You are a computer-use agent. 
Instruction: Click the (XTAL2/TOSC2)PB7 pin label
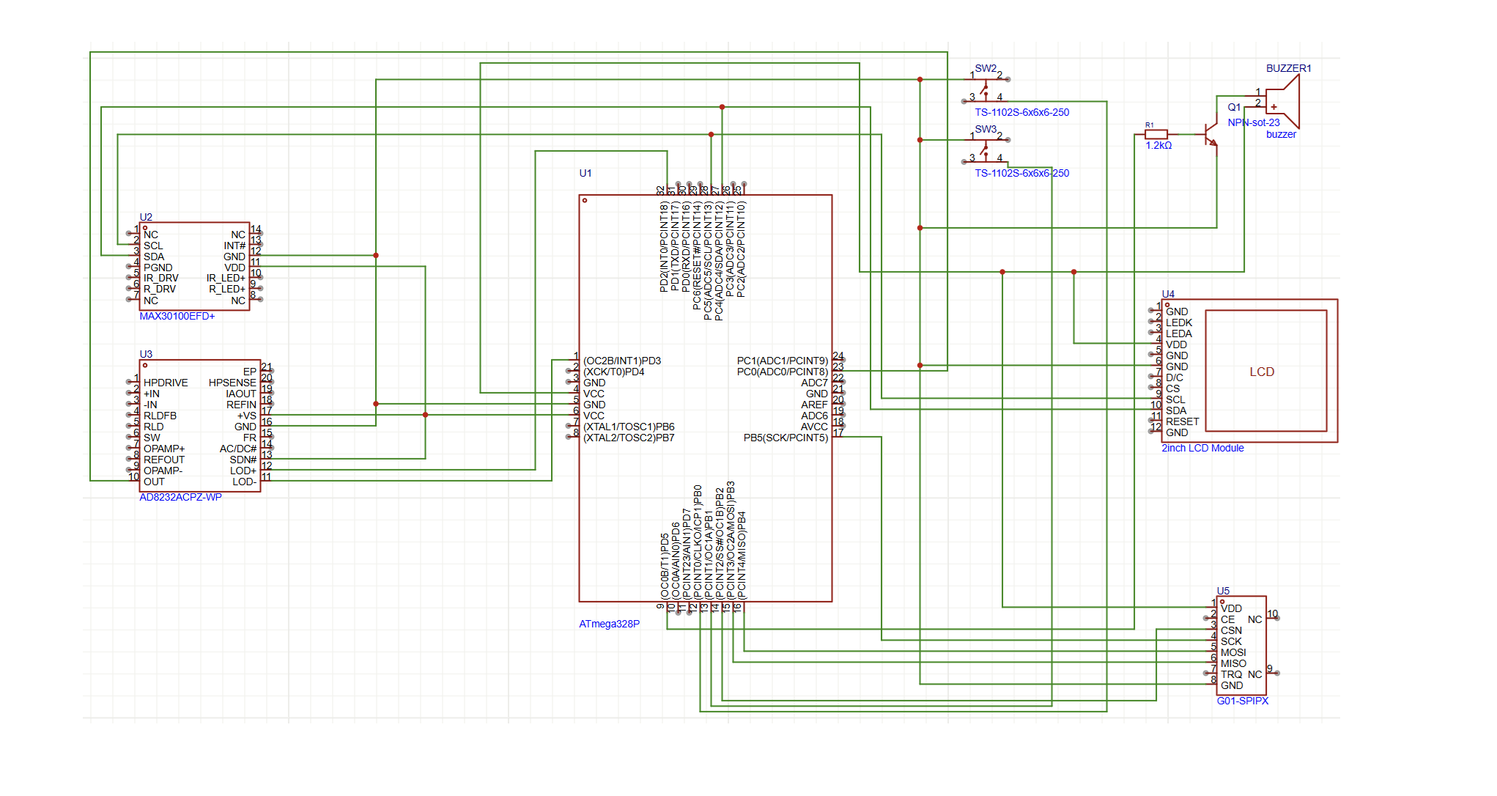point(629,438)
